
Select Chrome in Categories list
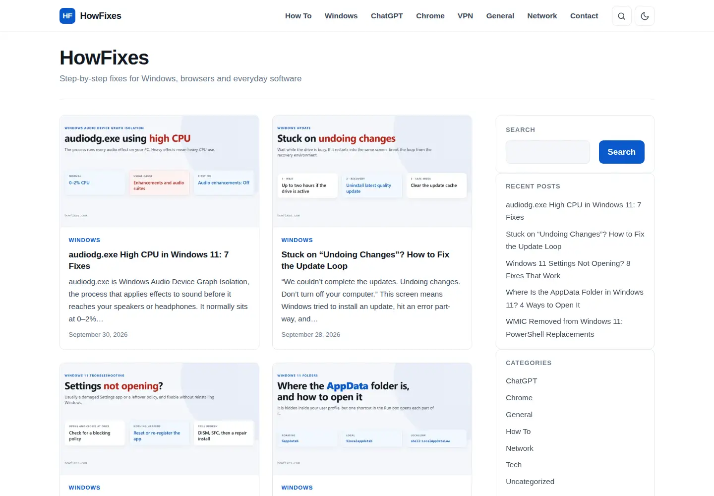pos(519,398)
